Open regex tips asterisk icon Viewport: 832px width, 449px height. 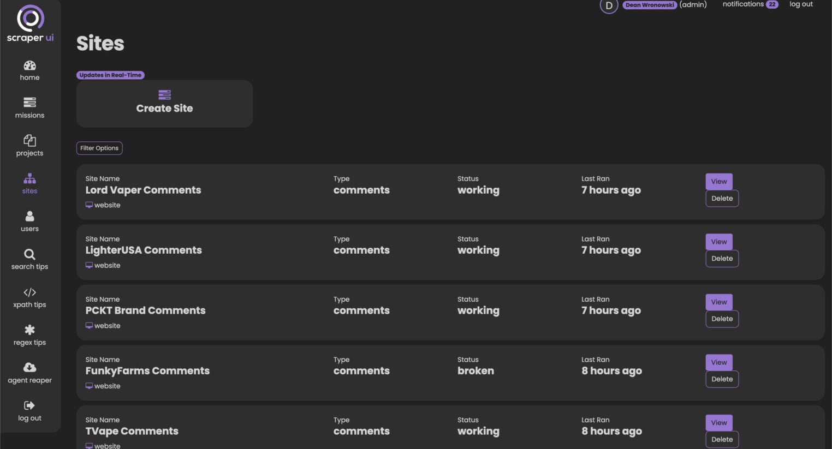pos(29,330)
